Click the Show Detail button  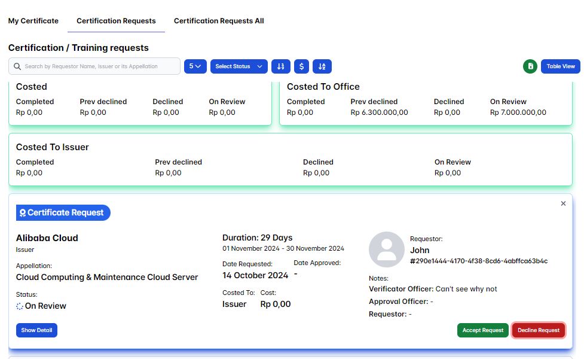[36, 330]
